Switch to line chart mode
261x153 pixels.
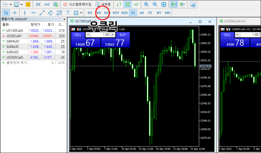pos(136,4)
